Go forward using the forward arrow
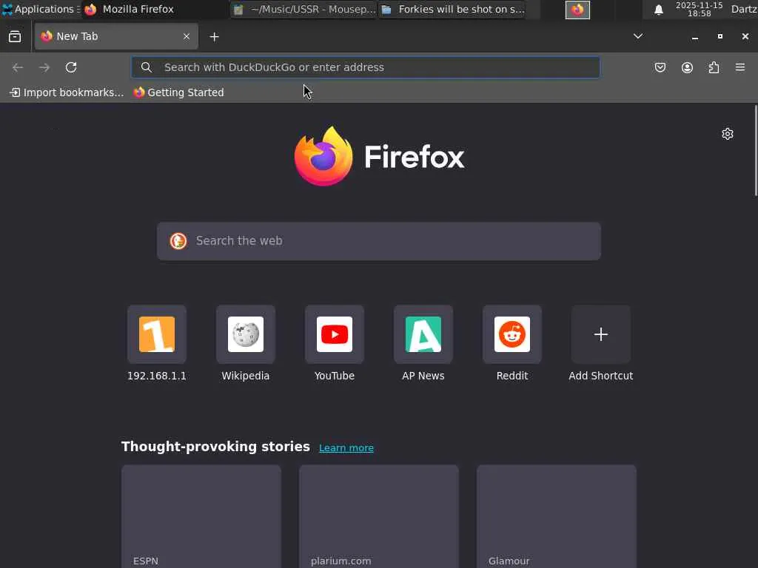Viewport: 758px width, 568px height. [44, 67]
